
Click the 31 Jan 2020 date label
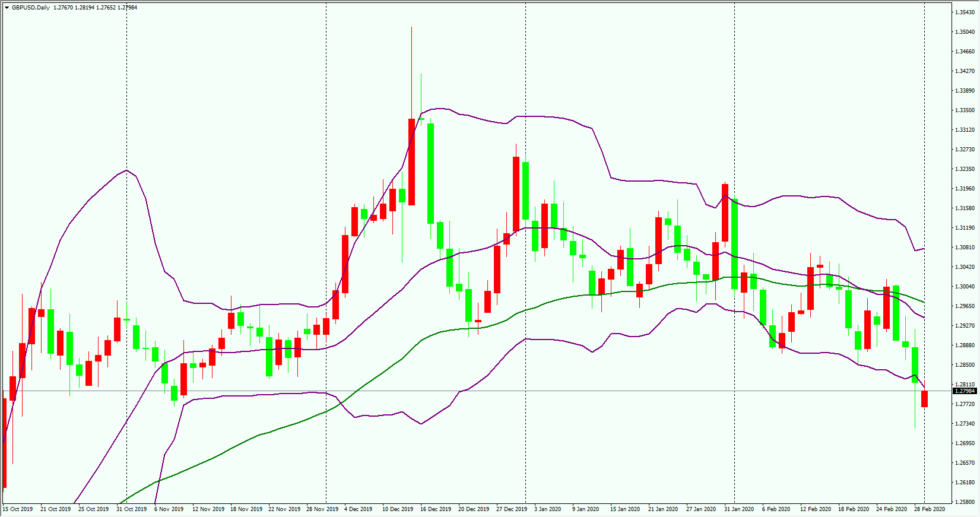(x=739, y=509)
